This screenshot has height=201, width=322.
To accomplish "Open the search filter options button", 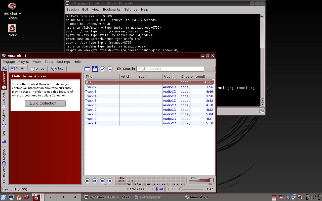I will [x=210, y=69].
